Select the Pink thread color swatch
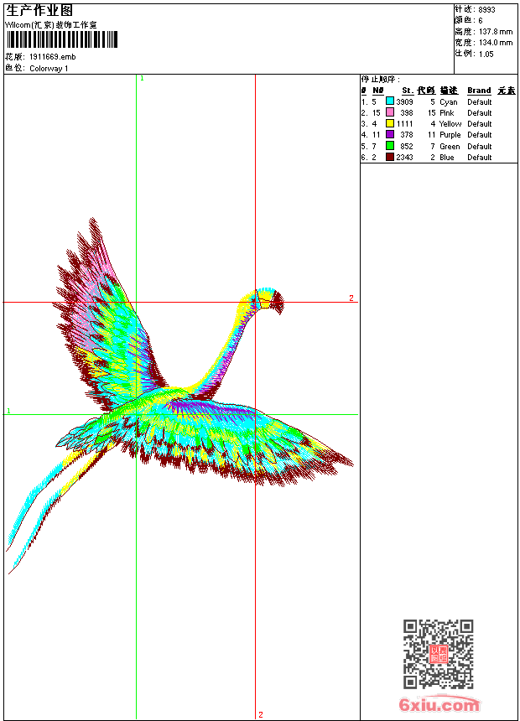This screenshot has width=520, height=721. coord(390,112)
